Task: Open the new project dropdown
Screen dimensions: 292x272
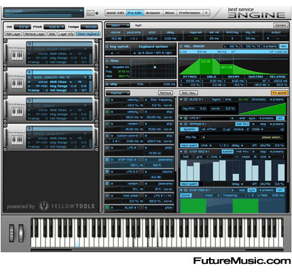Action: [x=43, y=11]
